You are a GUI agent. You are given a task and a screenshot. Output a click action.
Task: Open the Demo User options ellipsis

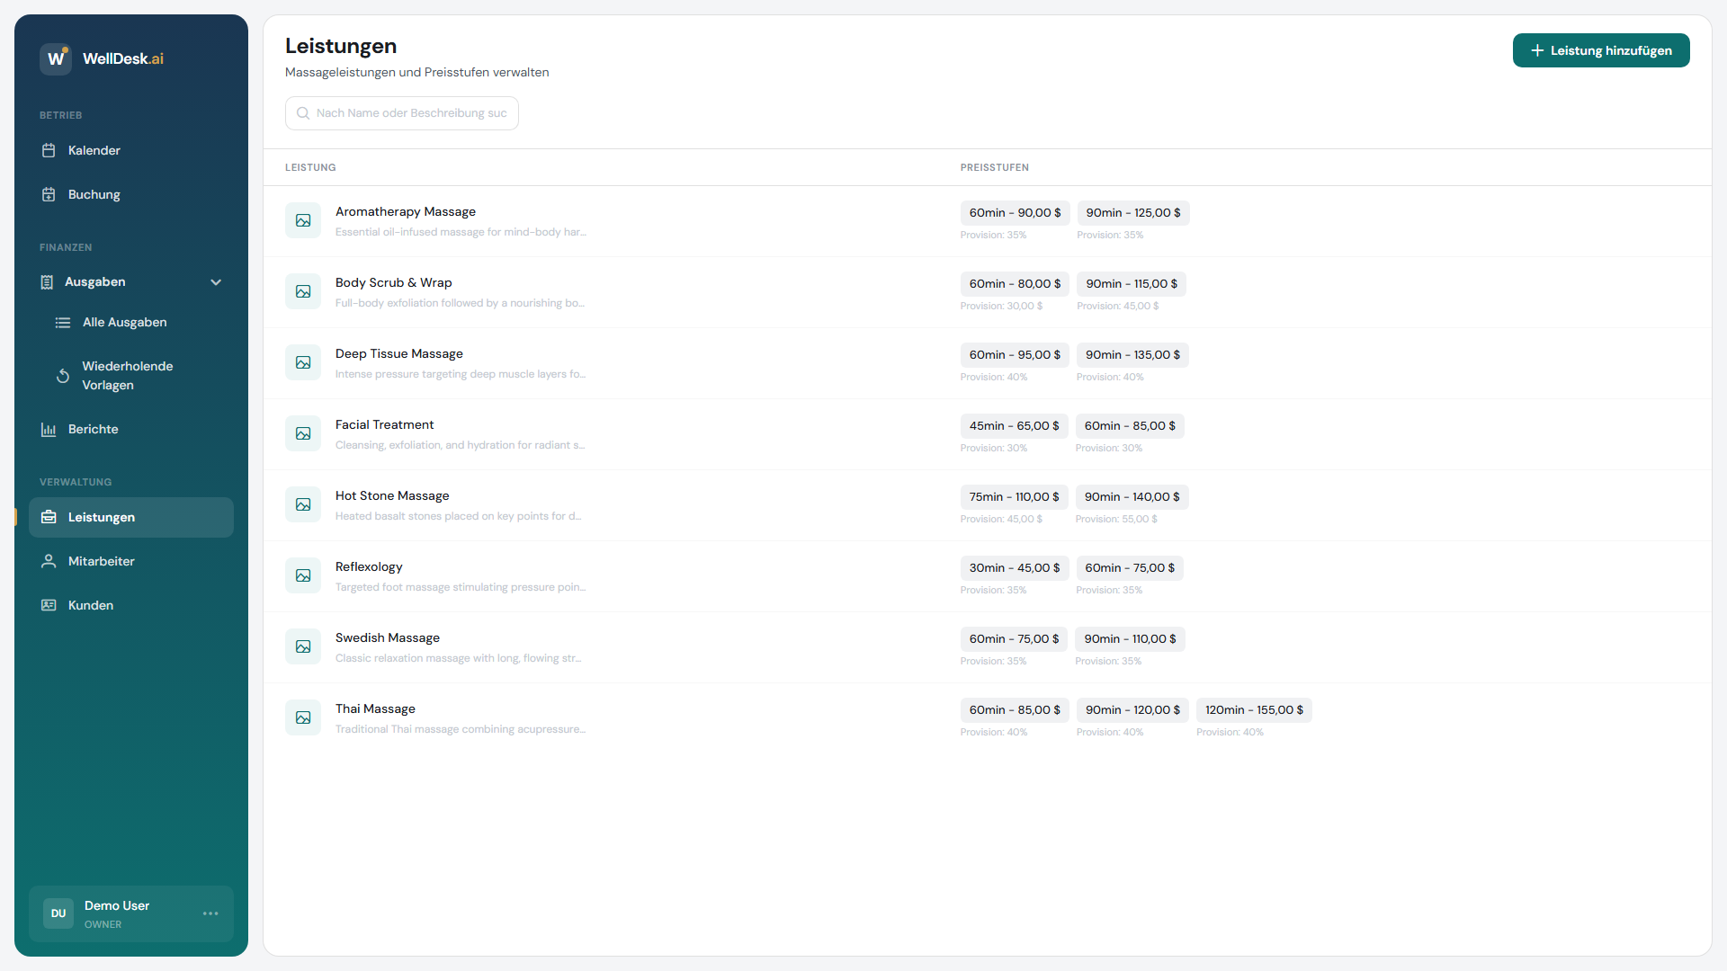click(x=210, y=913)
